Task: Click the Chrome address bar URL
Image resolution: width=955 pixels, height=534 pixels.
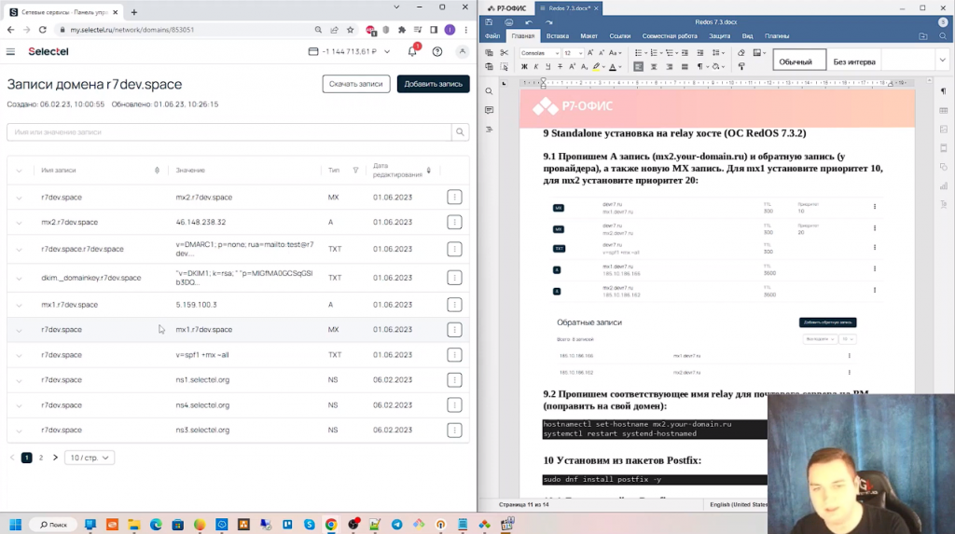Action: pyautogui.click(x=132, y=29)
